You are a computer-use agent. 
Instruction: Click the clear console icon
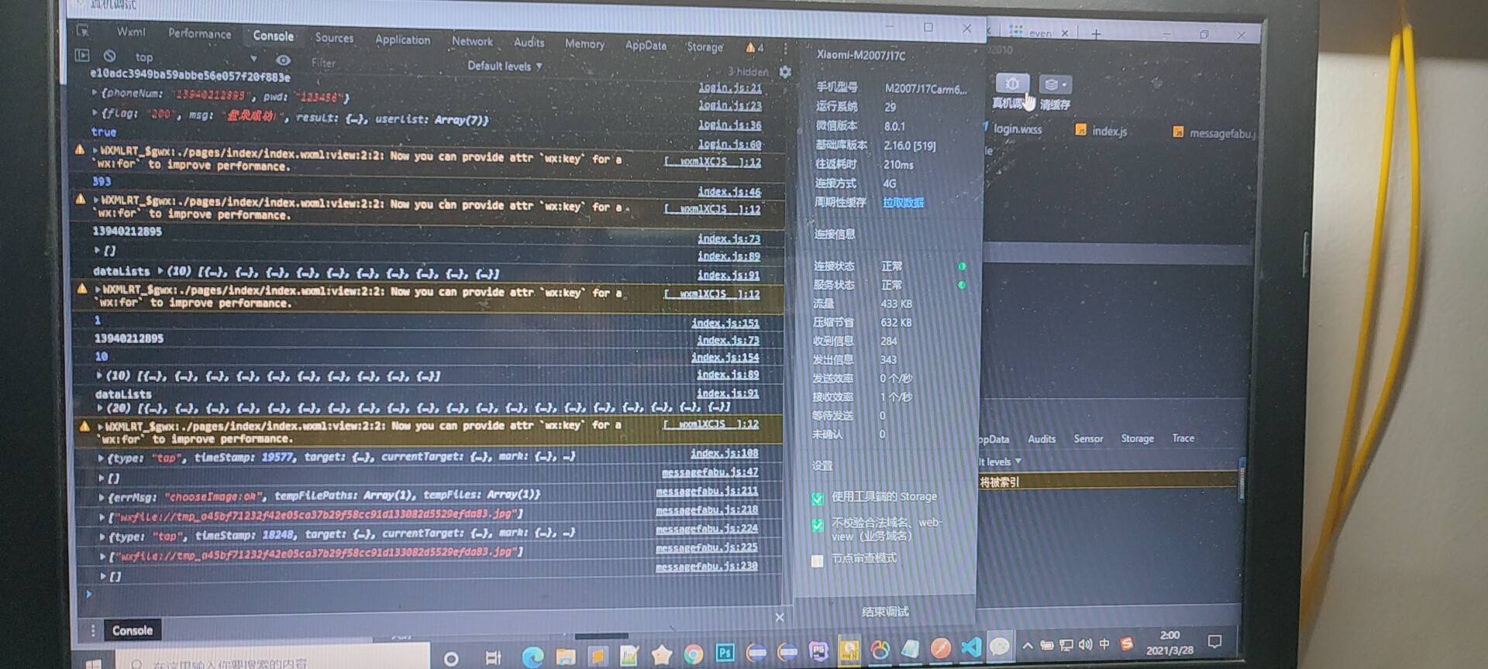[x=110, y=56]
